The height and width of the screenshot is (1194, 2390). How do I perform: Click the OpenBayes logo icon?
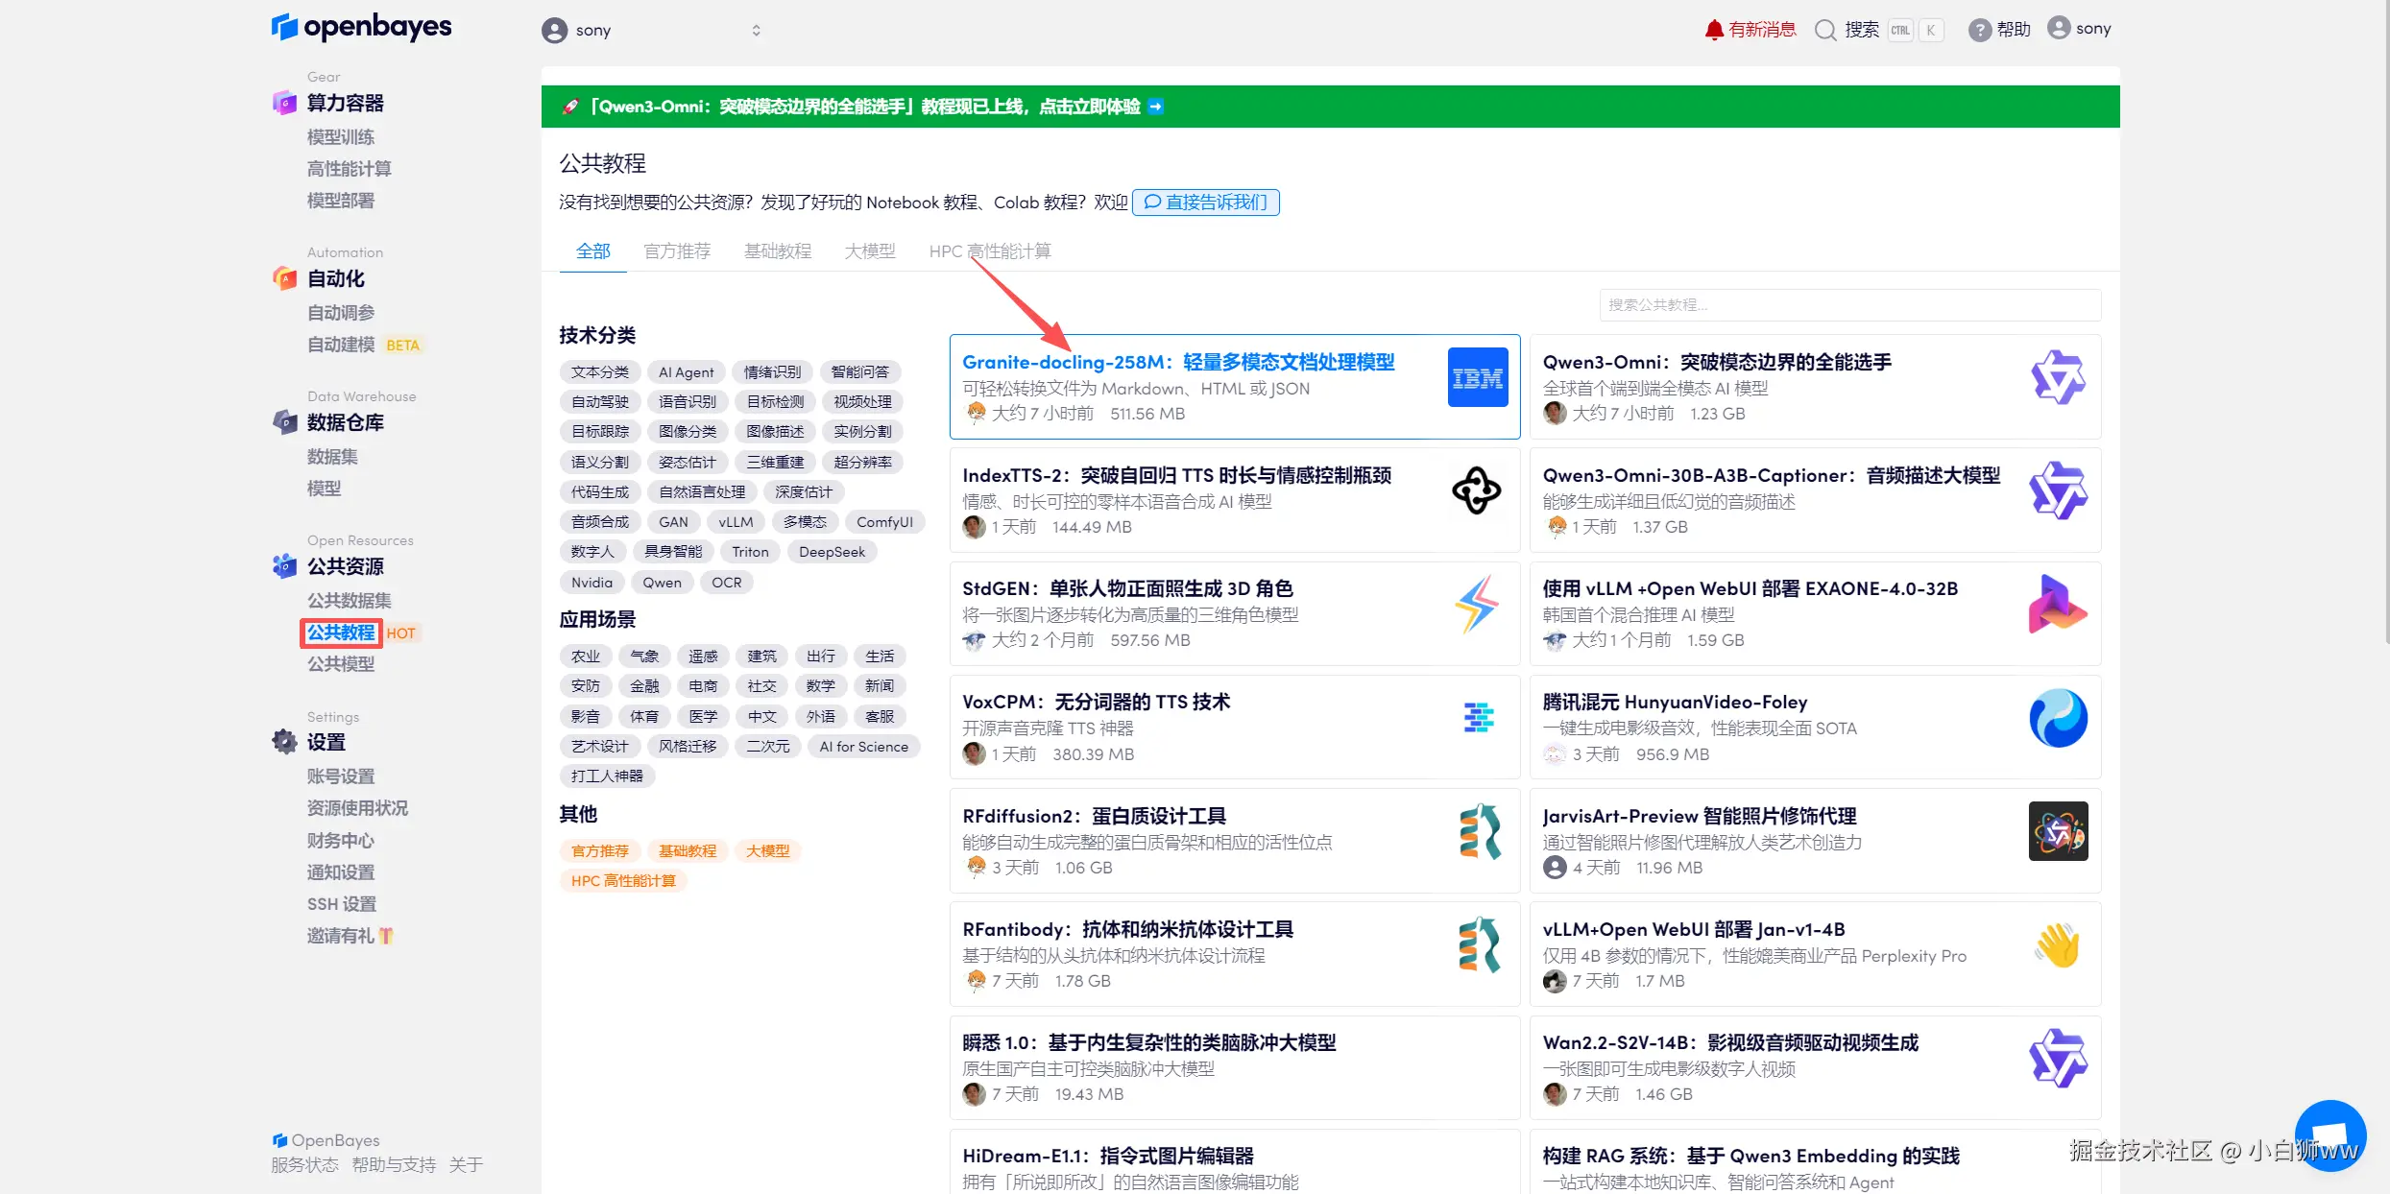(284, 27)
